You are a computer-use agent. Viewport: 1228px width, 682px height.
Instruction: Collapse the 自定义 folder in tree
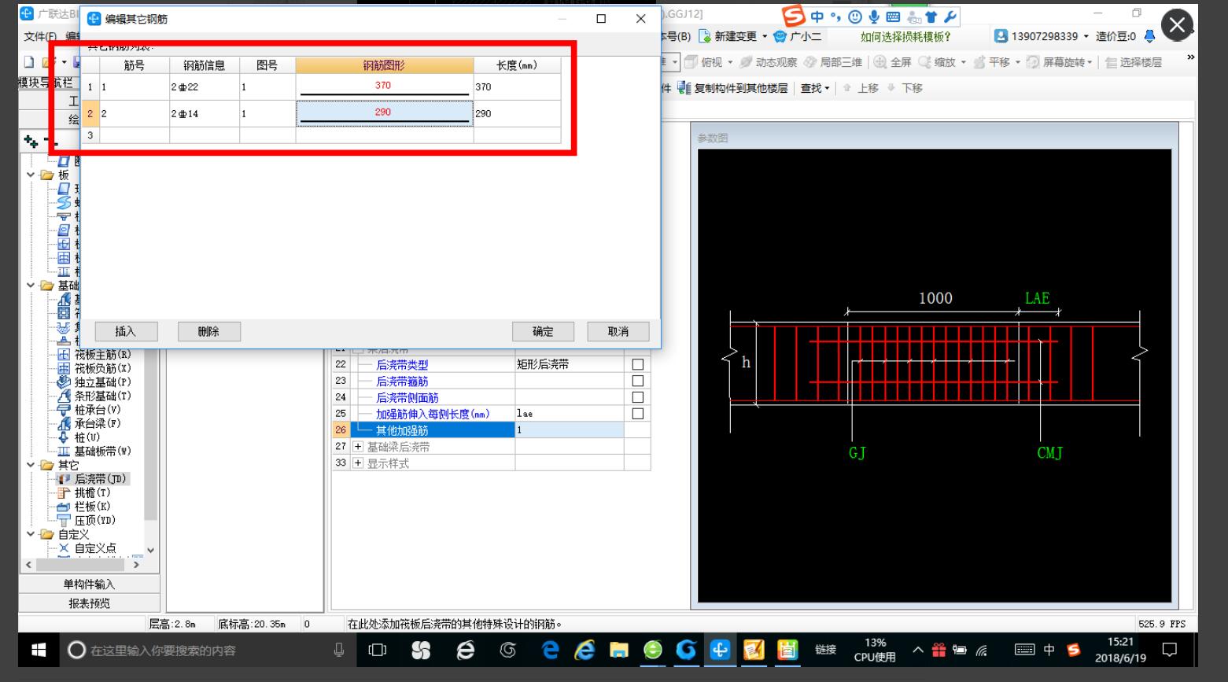[31, 534]
